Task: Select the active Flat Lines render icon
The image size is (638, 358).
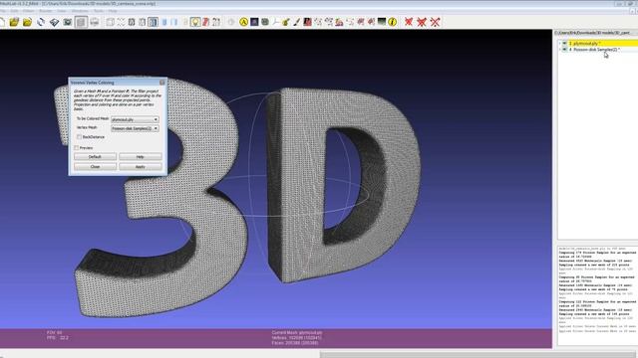Action: (x=153, y=22)
